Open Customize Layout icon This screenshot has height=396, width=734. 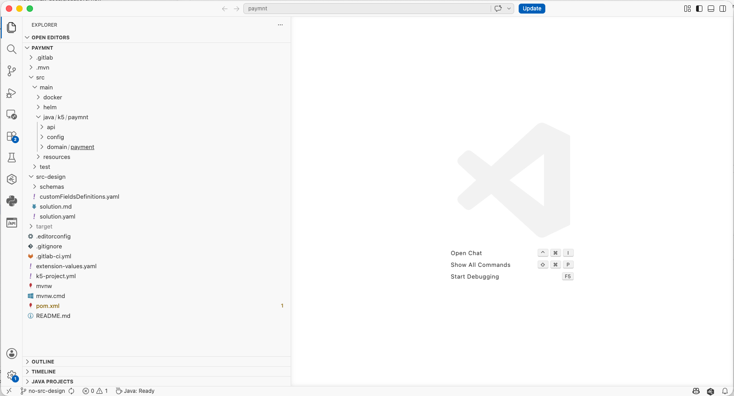coord(688,9)
